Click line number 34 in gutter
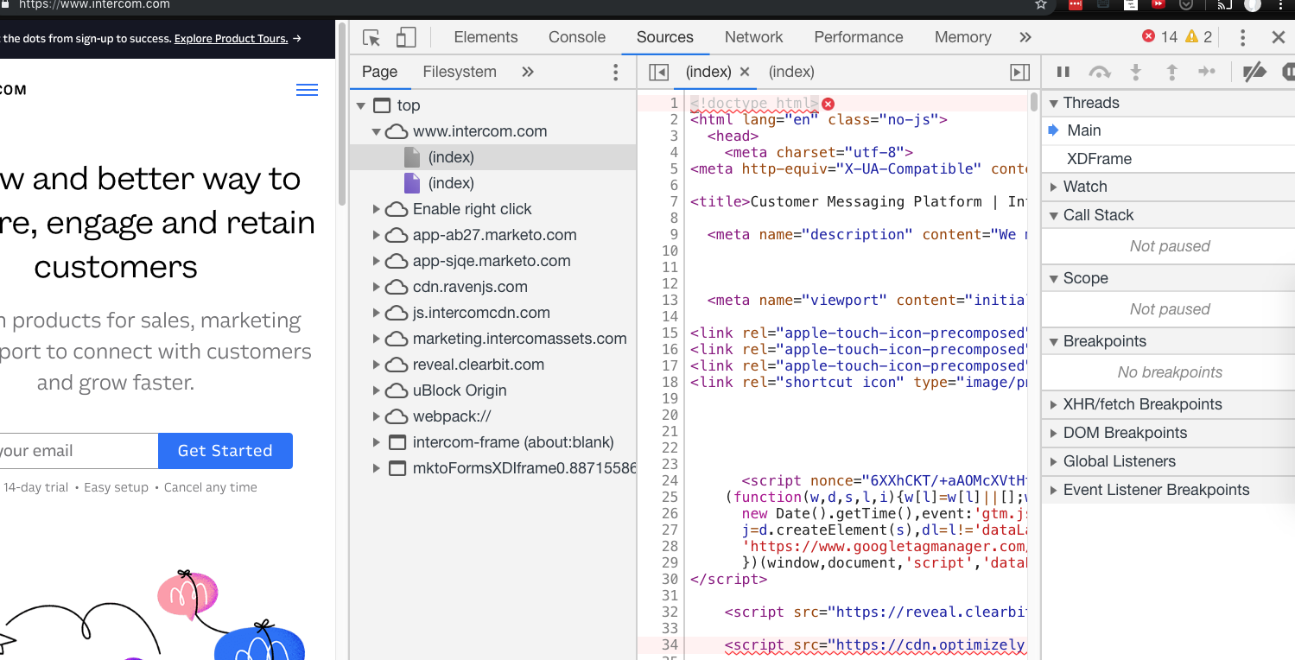1295x660 pixels. tap(670, 644)
